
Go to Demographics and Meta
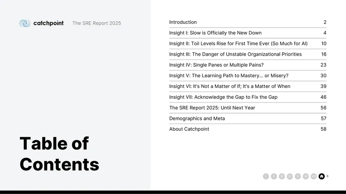[x=248, y=118]
